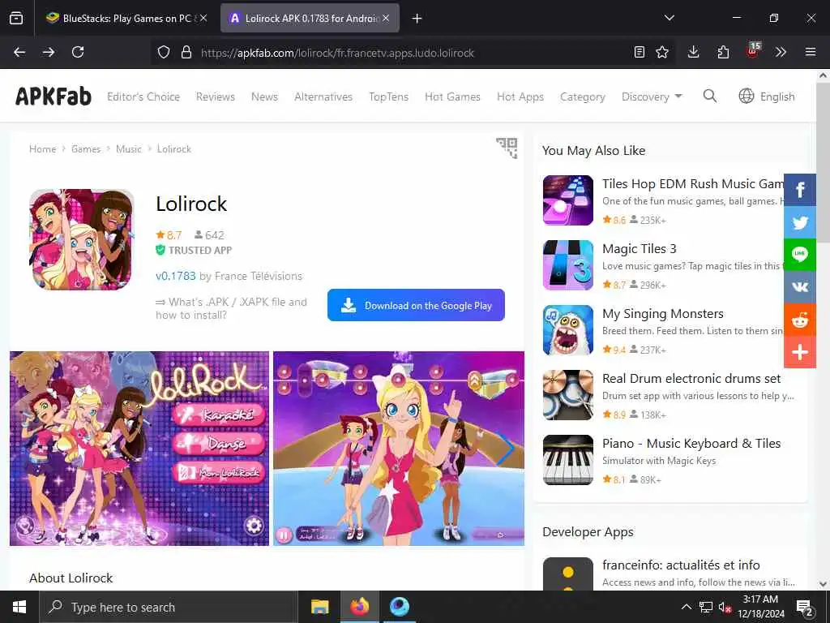Click the APKFab logo

pyautogui.click(x=53, y=97)
